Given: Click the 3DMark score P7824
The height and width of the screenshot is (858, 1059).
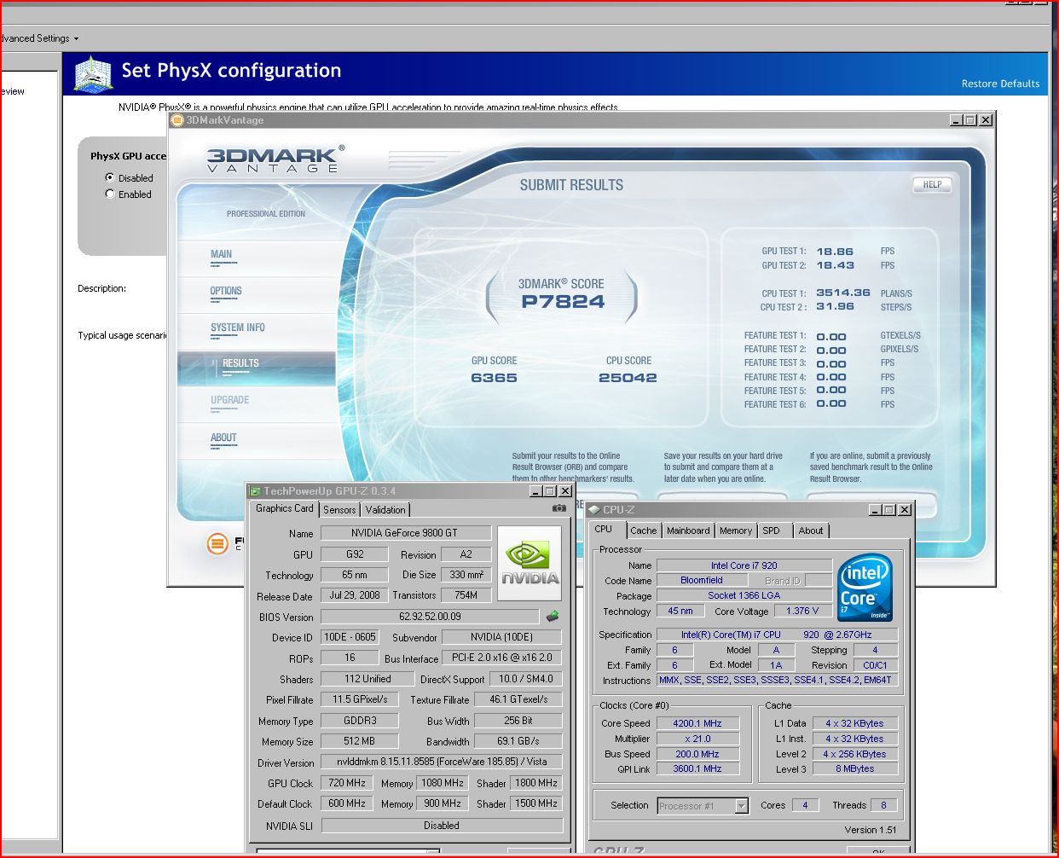Looking at the screenshot, I should (x=563, y=301).
